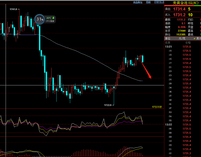Screen dimensions: 201x157
Task: Click the 07分31秒 countdown timer label
Action: coord(157,107)
